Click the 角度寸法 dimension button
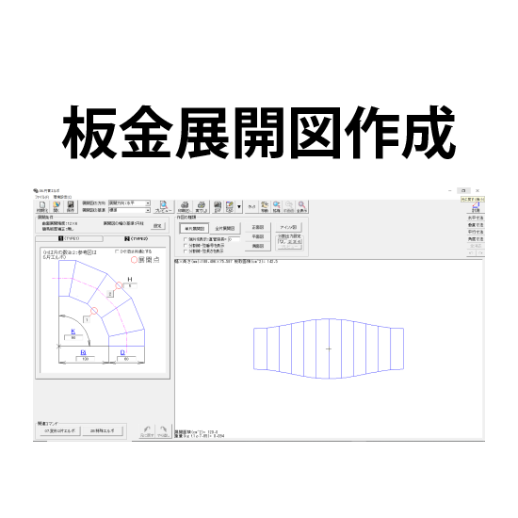 tap(476, 239)
